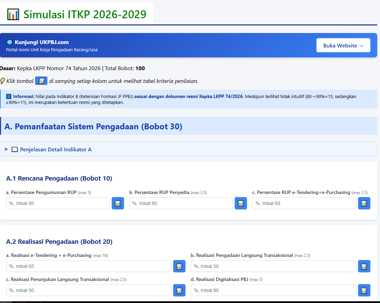Click 'Portal resmi Unit Kerja Pengadaan Barang/Jasa' text

click(52, 50)
